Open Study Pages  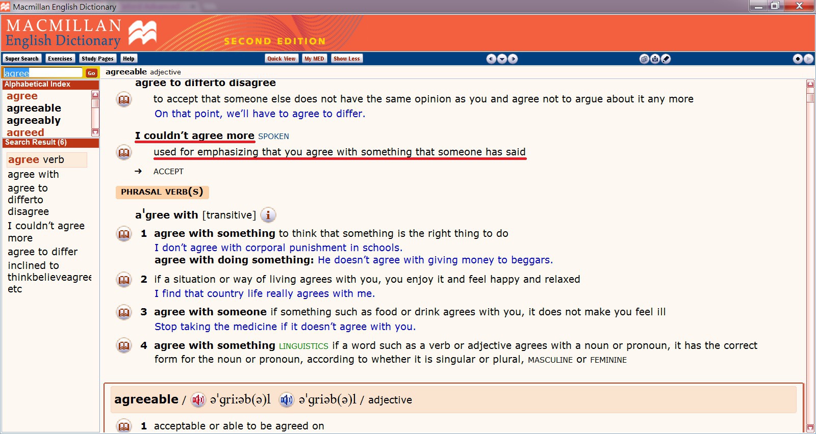[x=97, y=59]
